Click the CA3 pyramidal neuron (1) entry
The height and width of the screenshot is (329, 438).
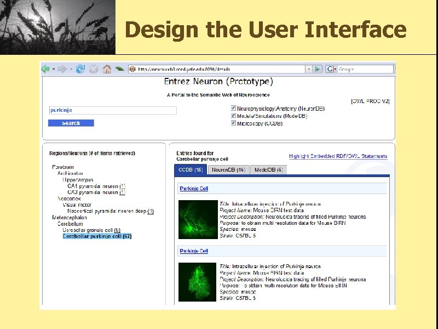pyautogui.click(x=96, y=192)
